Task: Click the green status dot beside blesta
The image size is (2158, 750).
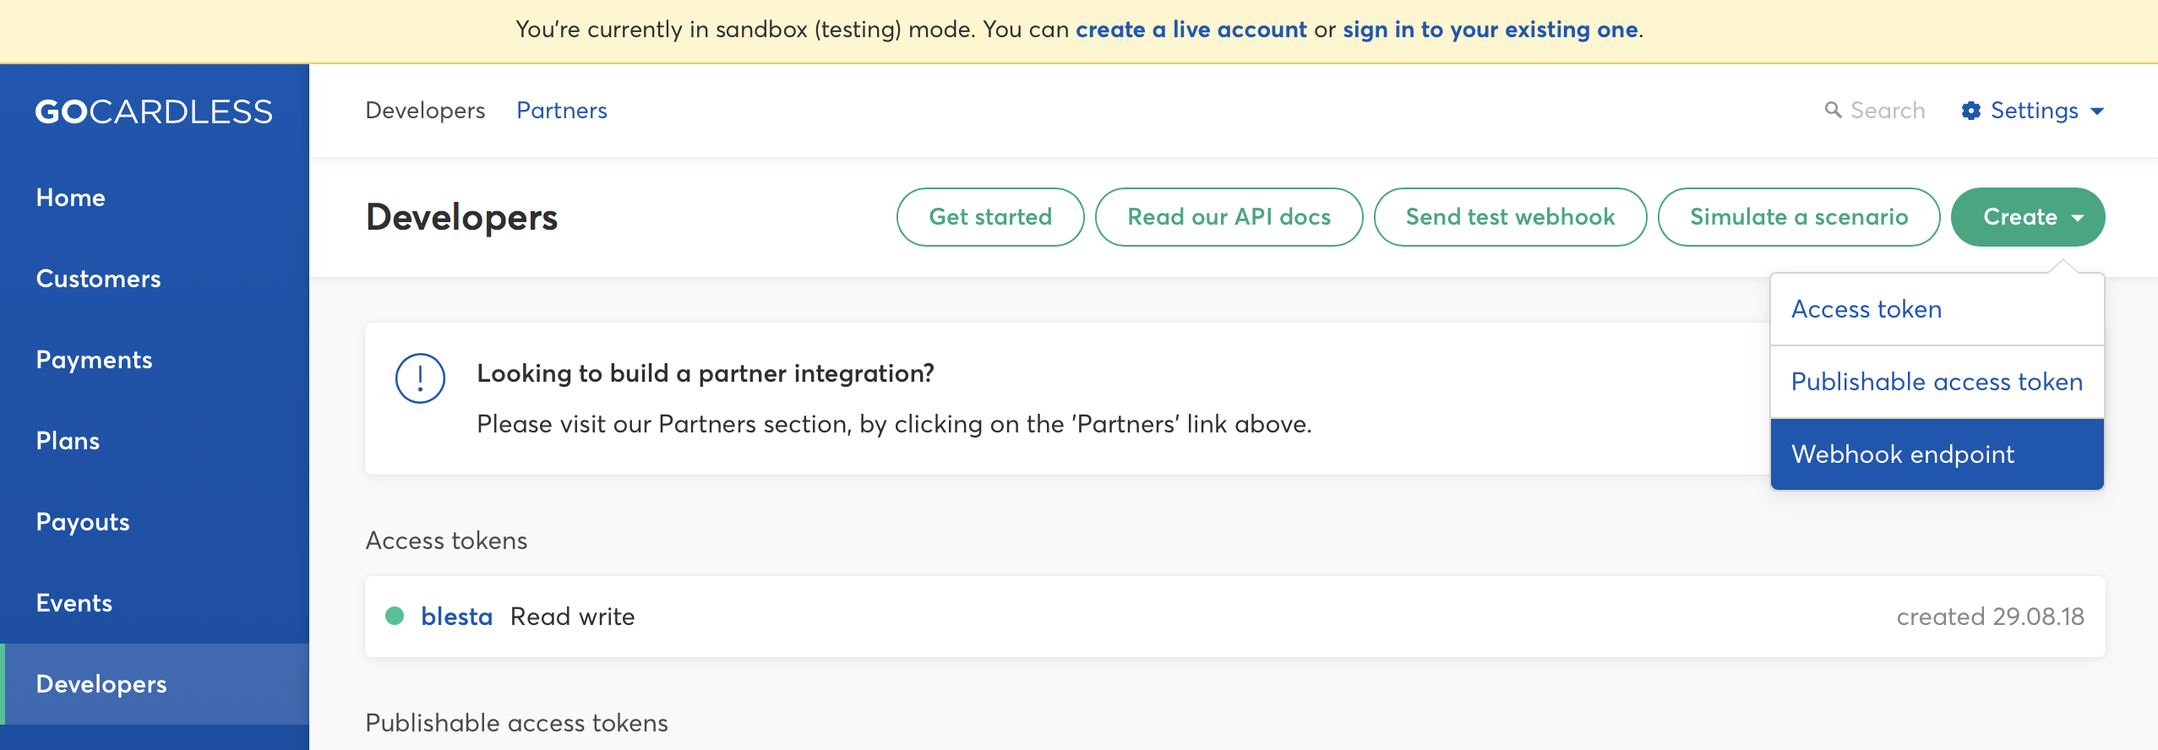Action: (x=395, y=616)
